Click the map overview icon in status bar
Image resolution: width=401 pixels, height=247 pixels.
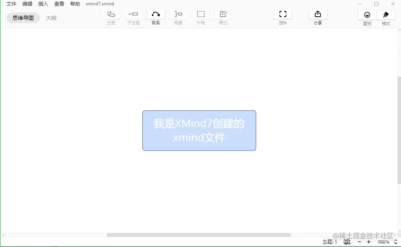tap(347, 242)
